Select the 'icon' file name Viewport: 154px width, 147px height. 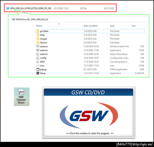(x=42, y=66)
